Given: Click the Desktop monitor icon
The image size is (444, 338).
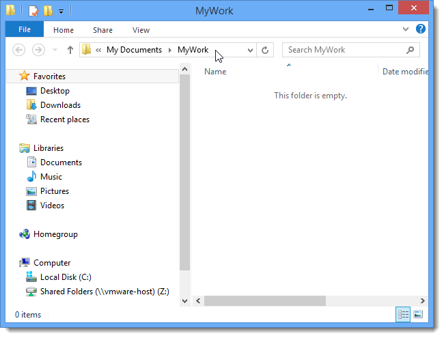Looking at the screenshot, I should pos(31,91).
